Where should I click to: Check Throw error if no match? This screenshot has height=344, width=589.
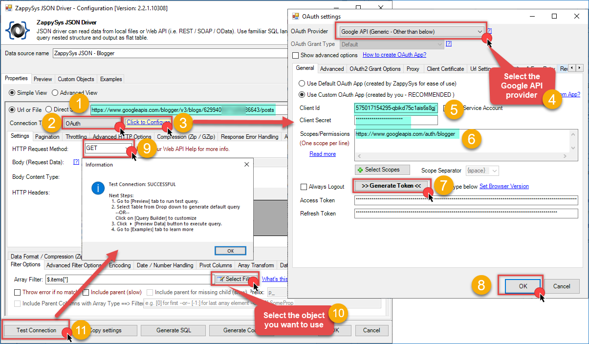(18, 293)
